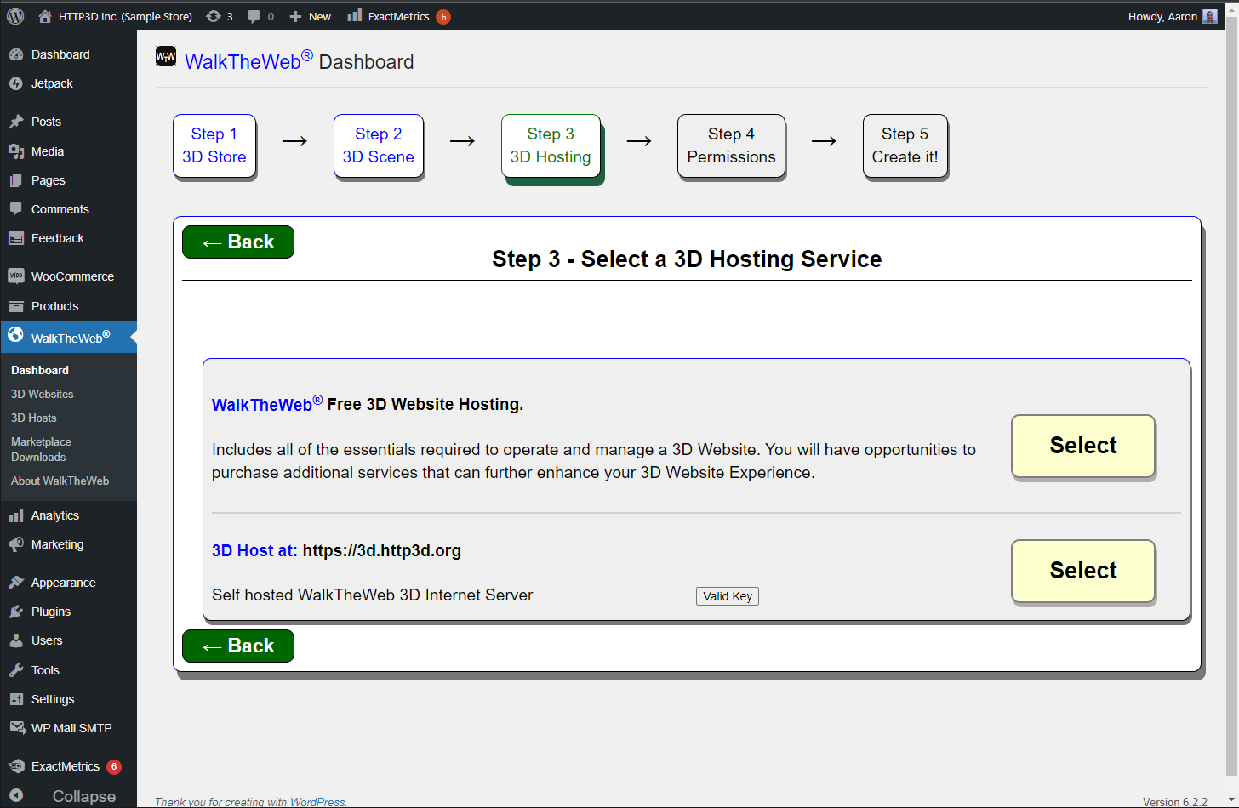
Task: Click the Jetpack icon in the sidebar
Action: pyautogui.click(x=16, y=83)
